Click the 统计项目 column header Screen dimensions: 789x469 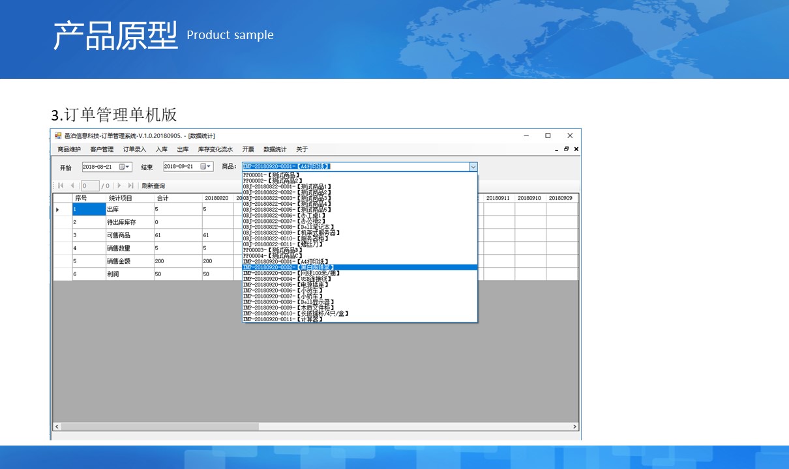(x=130, y=198)
